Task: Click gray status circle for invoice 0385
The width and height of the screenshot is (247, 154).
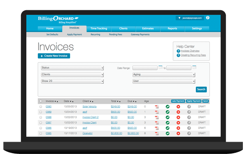Action: tap(189, 133)
